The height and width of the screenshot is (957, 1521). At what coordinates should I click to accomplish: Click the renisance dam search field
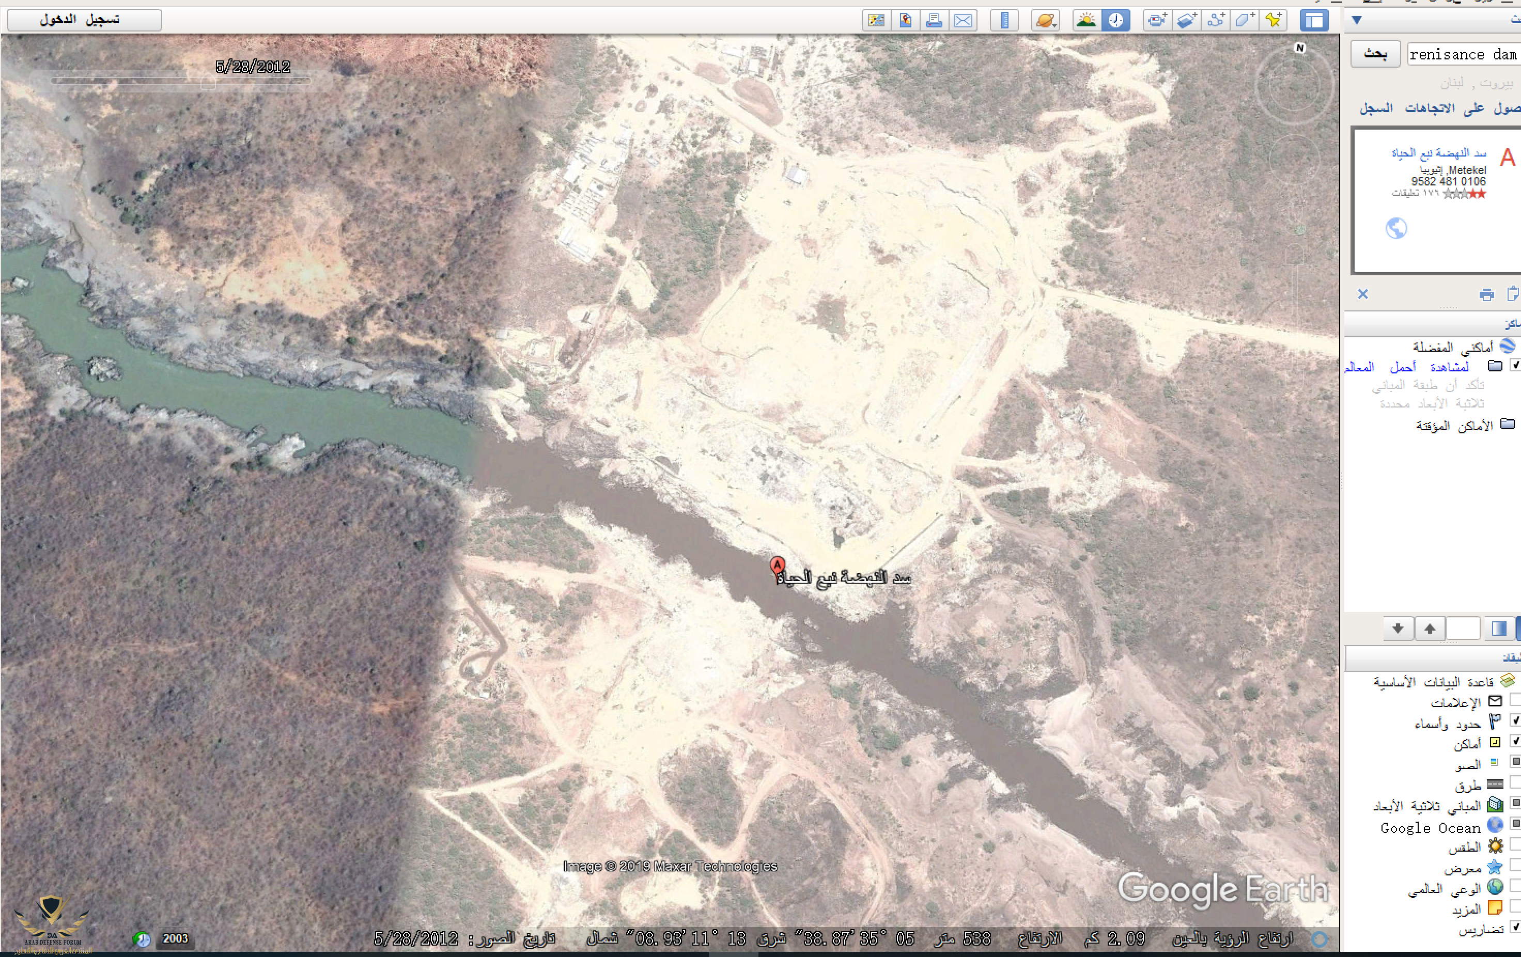tap(1462, 55)
